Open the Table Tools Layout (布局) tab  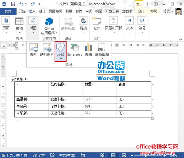click(154, 11)
